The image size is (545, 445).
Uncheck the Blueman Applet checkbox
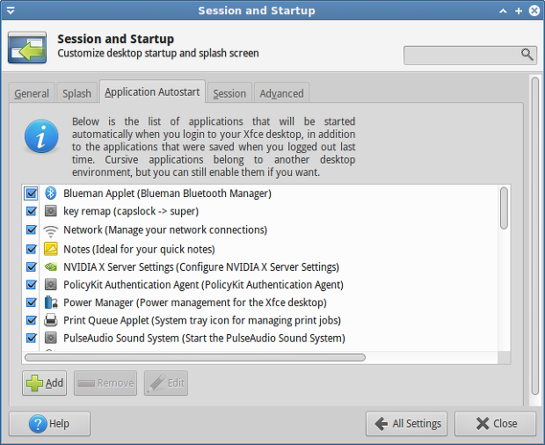31,193
